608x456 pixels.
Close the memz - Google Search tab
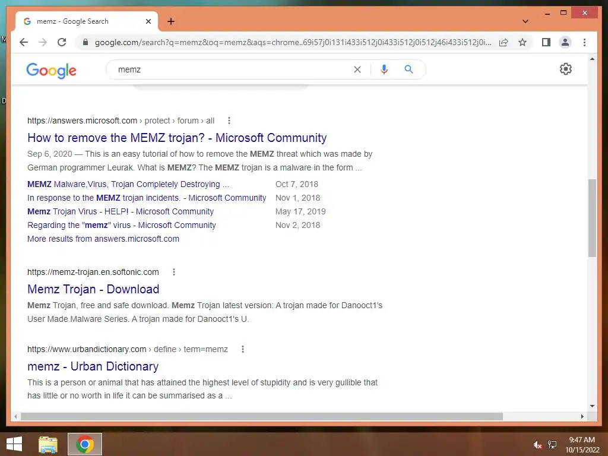click(x=148, y=21)
